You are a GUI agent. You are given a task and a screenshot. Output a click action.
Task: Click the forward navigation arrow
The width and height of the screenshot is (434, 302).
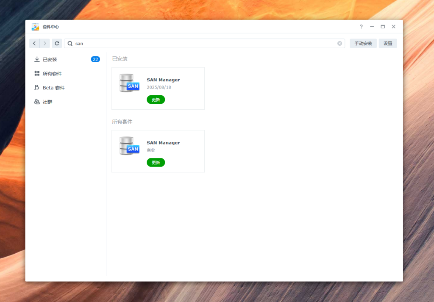[x=45, y=43]
